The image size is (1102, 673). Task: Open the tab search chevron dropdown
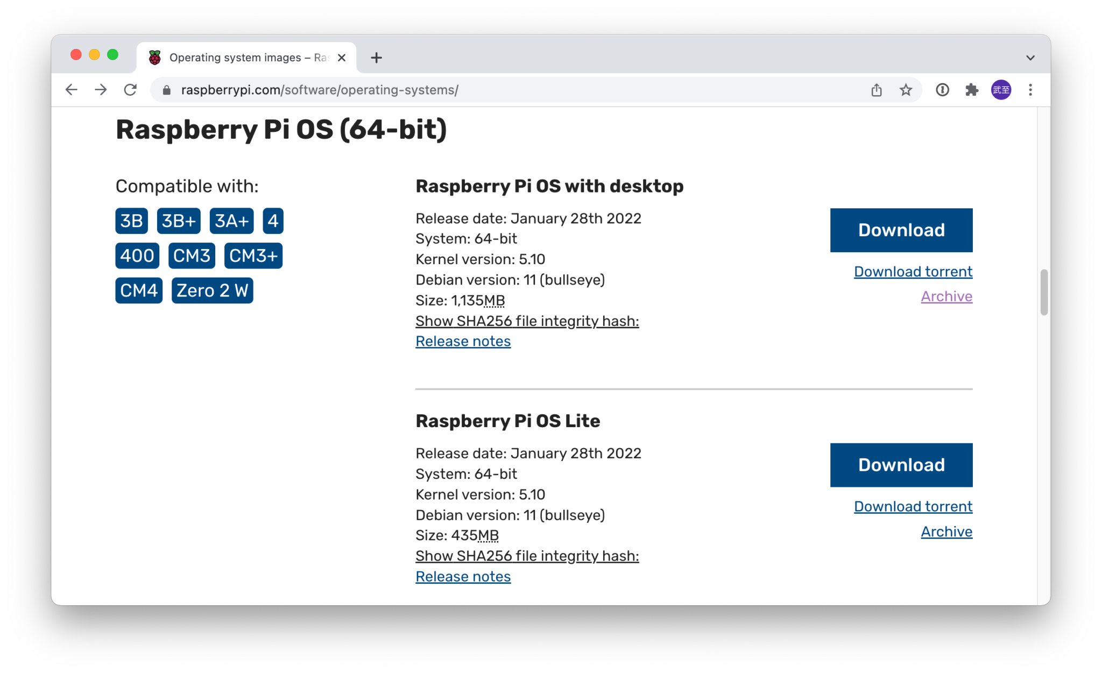tap(1030, 57)
